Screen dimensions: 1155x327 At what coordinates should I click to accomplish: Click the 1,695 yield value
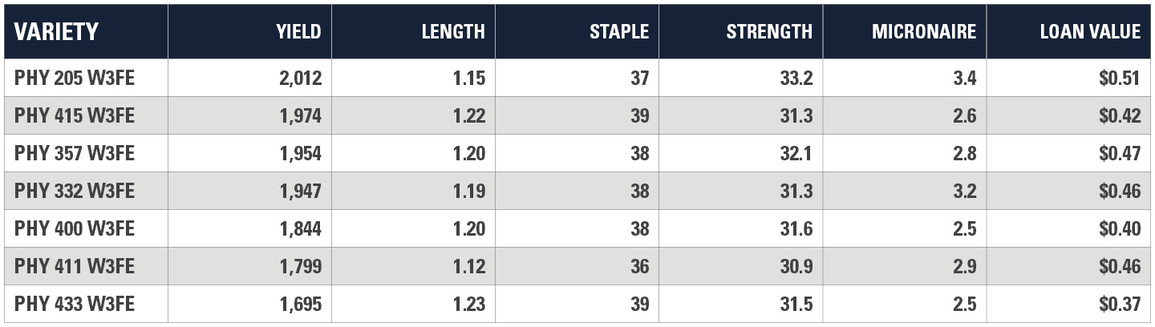coord(301,304)
